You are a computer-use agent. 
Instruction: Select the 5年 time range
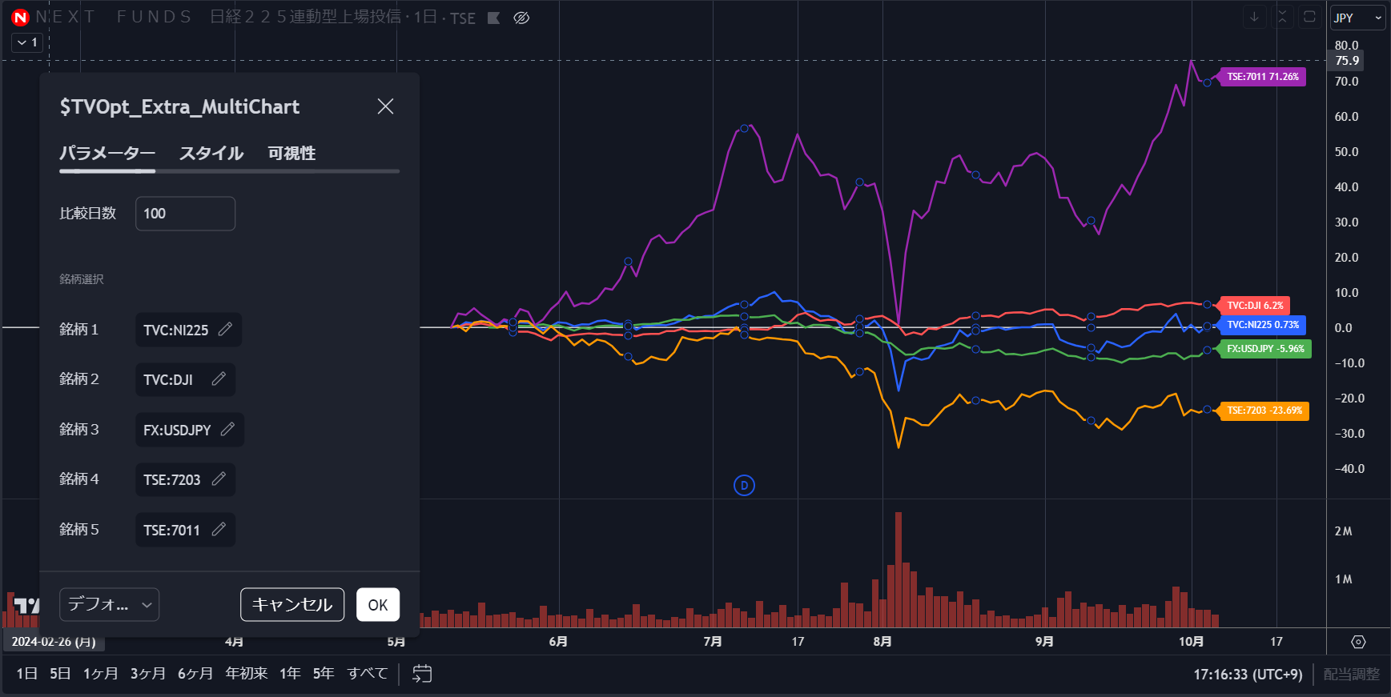pyautogui.click(x=324, y=674)
